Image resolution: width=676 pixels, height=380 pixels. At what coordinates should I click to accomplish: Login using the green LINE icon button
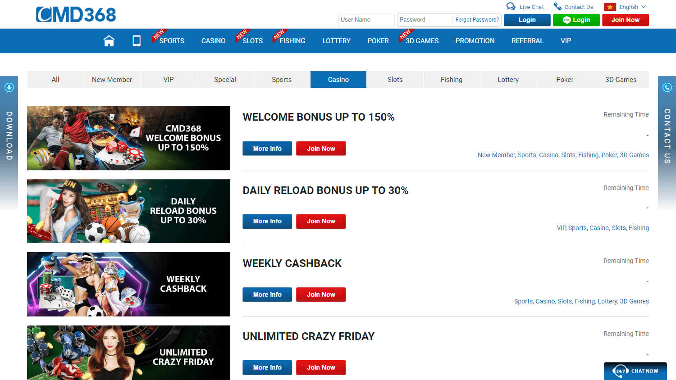pos(576,20)
